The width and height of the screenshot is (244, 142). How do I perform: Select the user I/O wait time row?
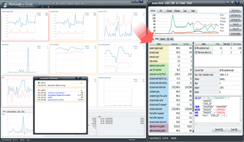click(171, 70)
